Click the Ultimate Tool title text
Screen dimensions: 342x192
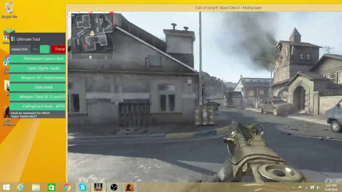(x=28, y=39)
